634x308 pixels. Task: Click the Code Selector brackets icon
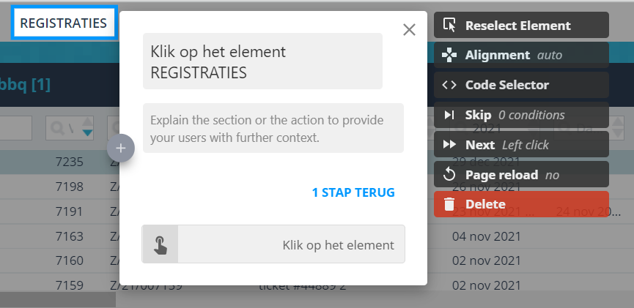coord(449,85)
